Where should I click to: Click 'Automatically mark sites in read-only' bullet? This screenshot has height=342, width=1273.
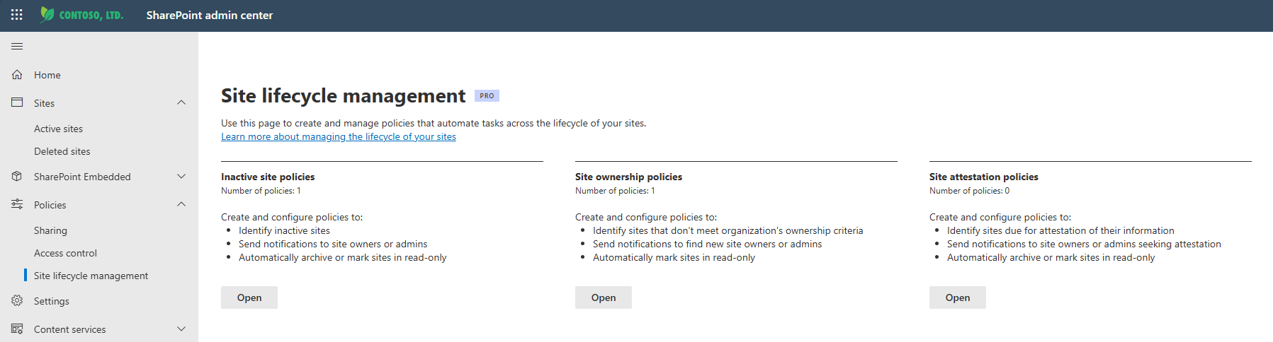(x=674, y=257)
